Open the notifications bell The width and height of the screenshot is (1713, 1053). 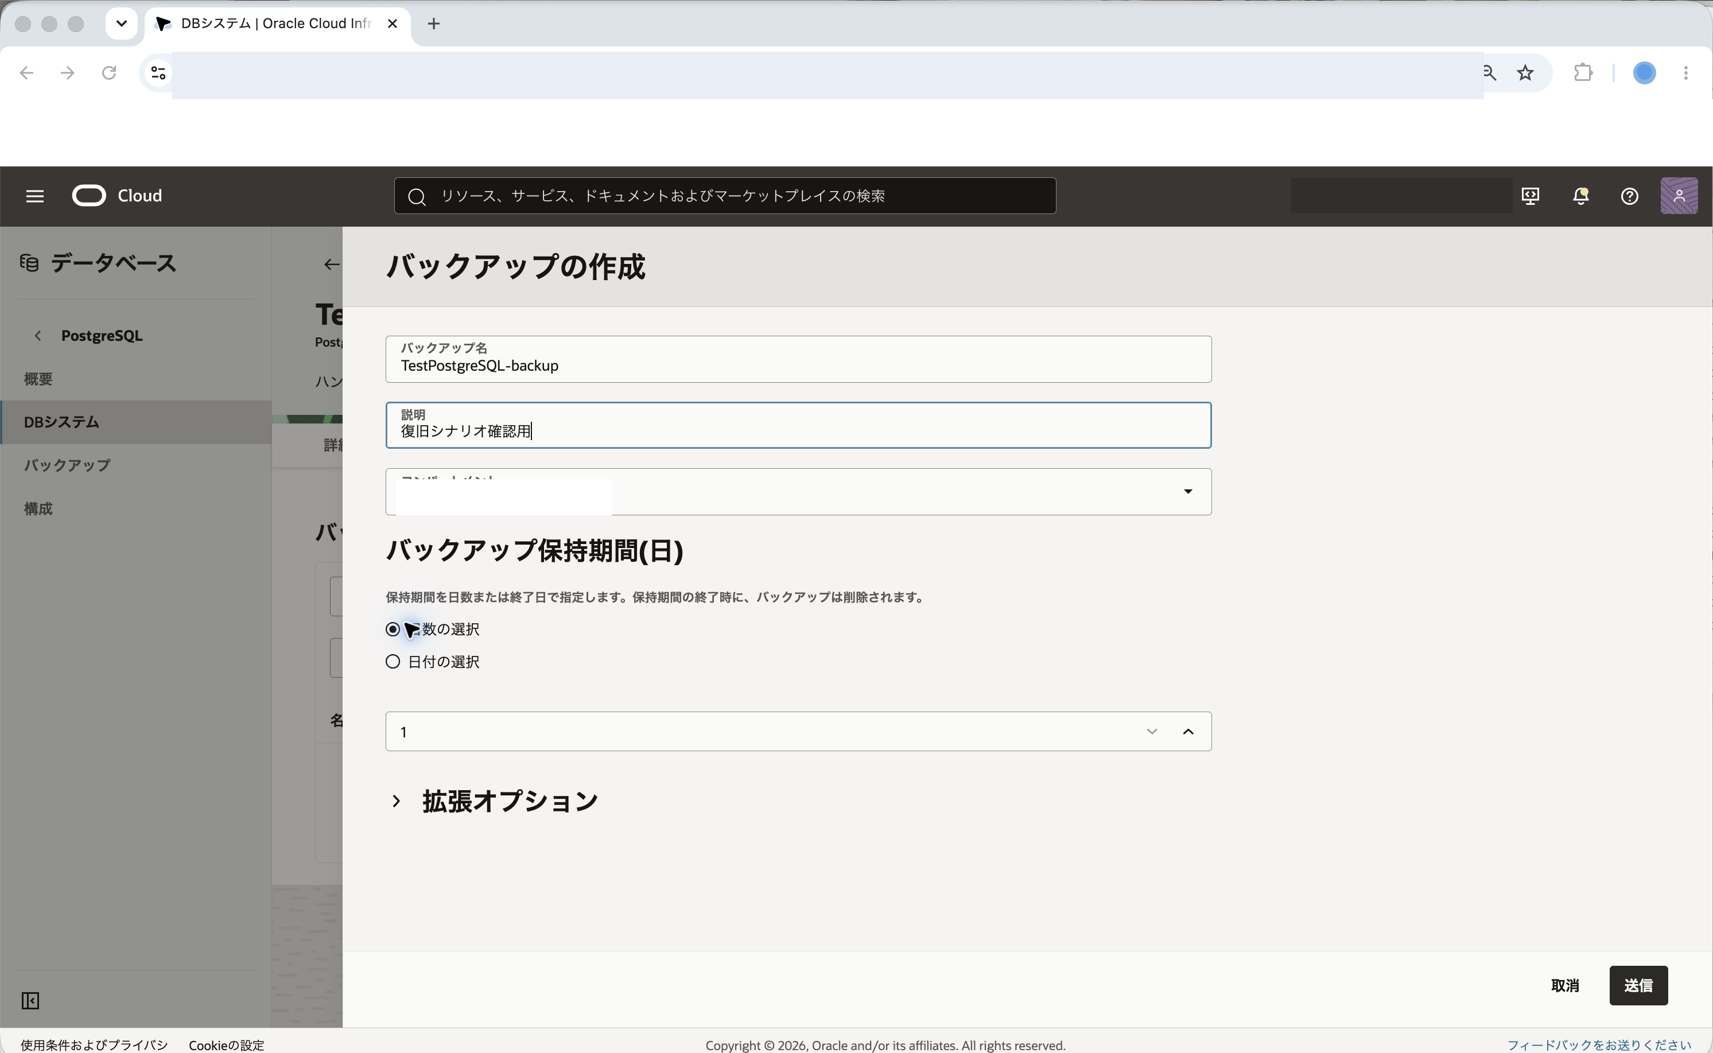pyautogui.click(x=1580, y=196)
